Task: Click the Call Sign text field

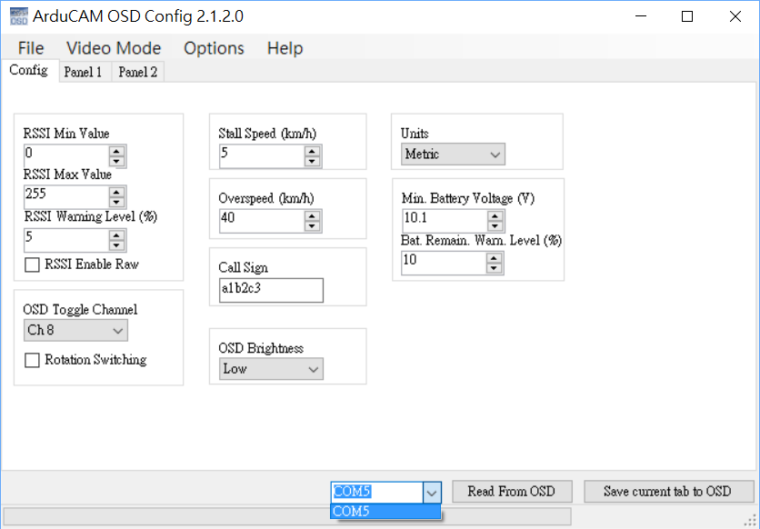Action: [271, 290]
